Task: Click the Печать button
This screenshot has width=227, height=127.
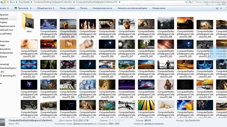Action: coord(84,8)
